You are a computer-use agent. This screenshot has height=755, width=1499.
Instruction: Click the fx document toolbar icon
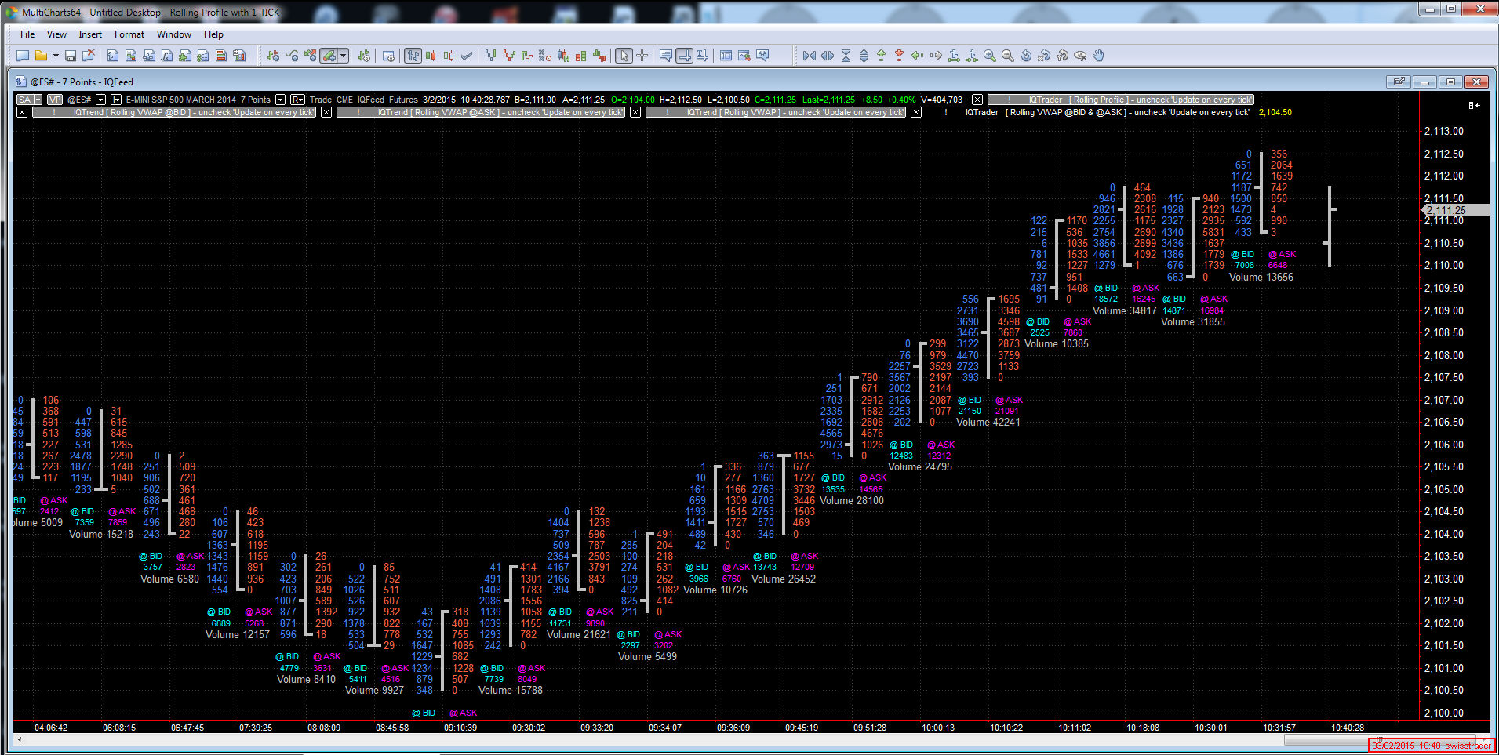click(166, 56)
